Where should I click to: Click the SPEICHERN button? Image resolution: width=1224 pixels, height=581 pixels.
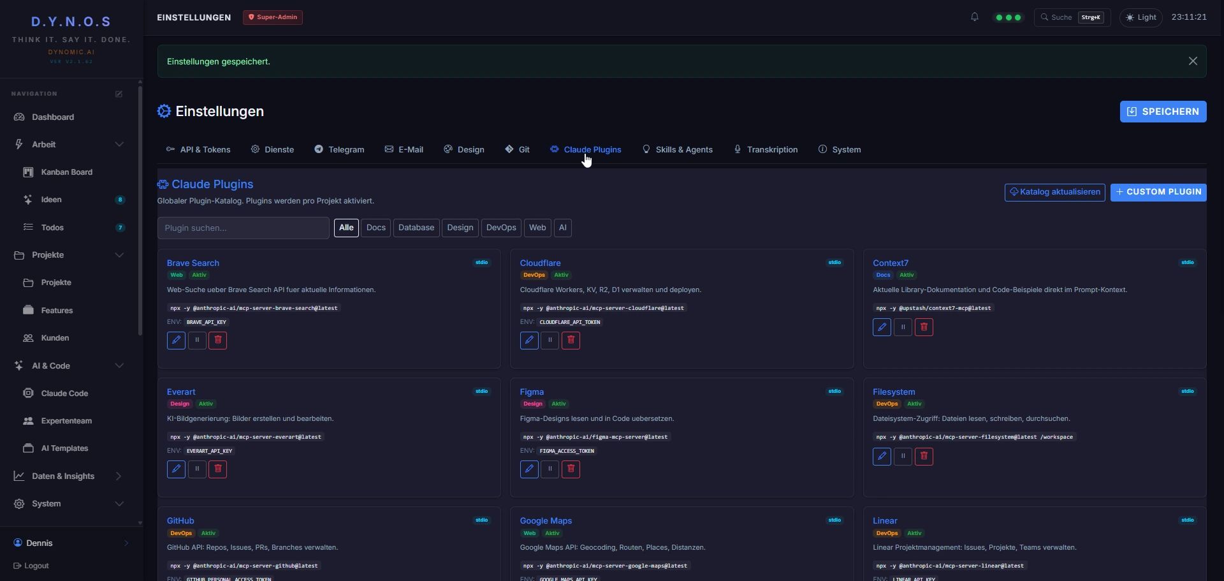pos(1163,112)
